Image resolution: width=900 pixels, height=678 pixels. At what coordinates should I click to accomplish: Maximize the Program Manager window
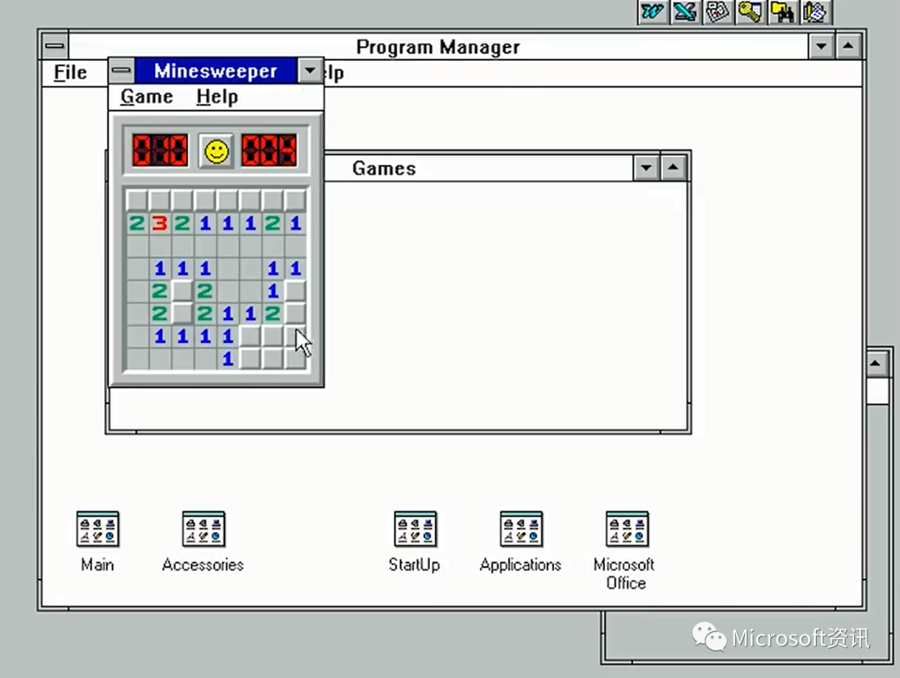click(x=848, y=46)
